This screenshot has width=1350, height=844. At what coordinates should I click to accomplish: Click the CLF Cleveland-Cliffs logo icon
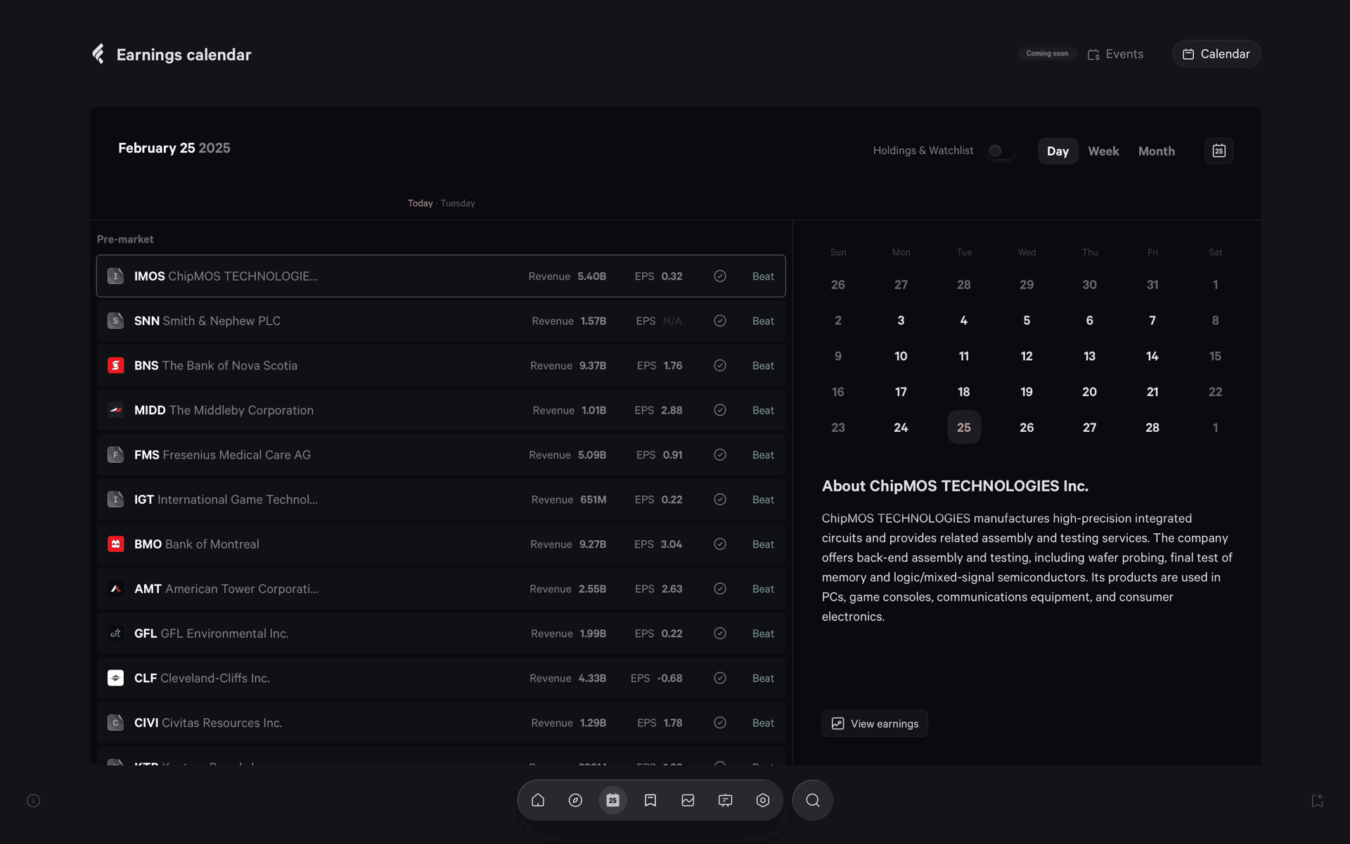point(115,678)
